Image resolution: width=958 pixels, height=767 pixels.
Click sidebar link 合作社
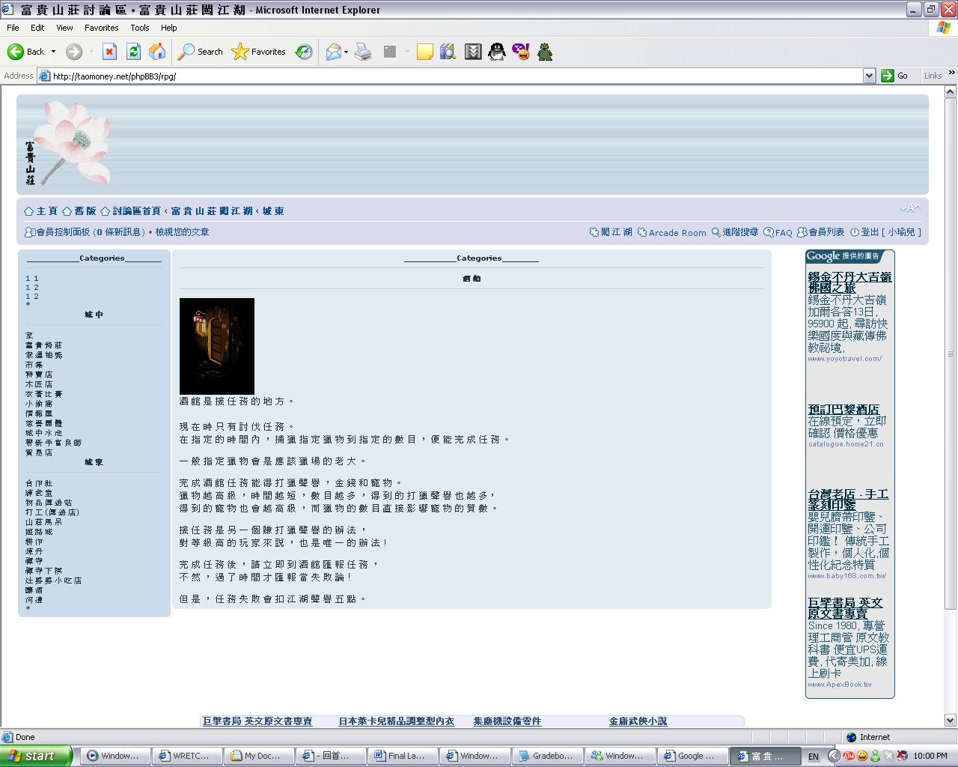39,484
